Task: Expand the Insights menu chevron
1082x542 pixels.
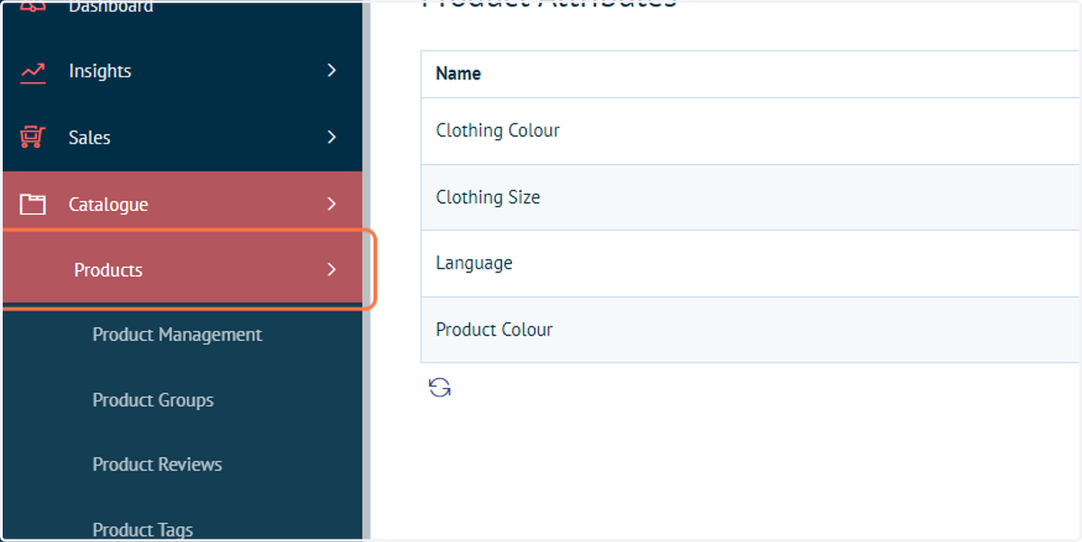Action: coord(332,70)
